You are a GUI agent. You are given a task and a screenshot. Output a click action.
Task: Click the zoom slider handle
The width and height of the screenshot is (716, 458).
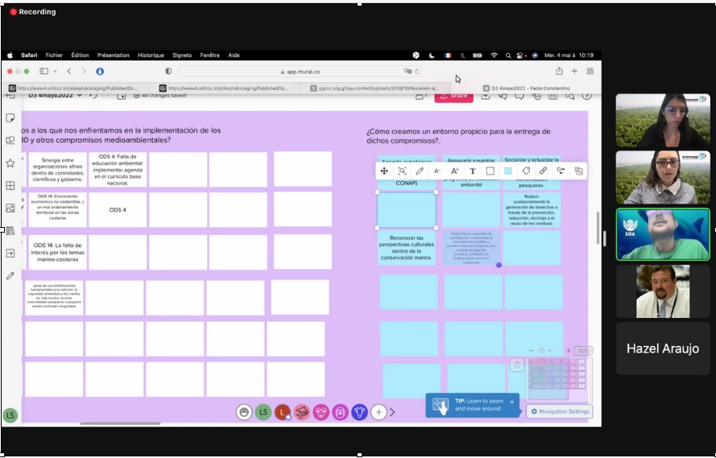tap(541, 351)
